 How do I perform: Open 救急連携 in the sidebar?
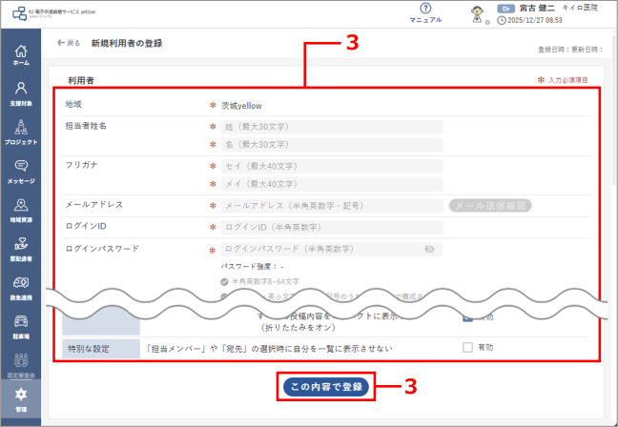point(21,287)
